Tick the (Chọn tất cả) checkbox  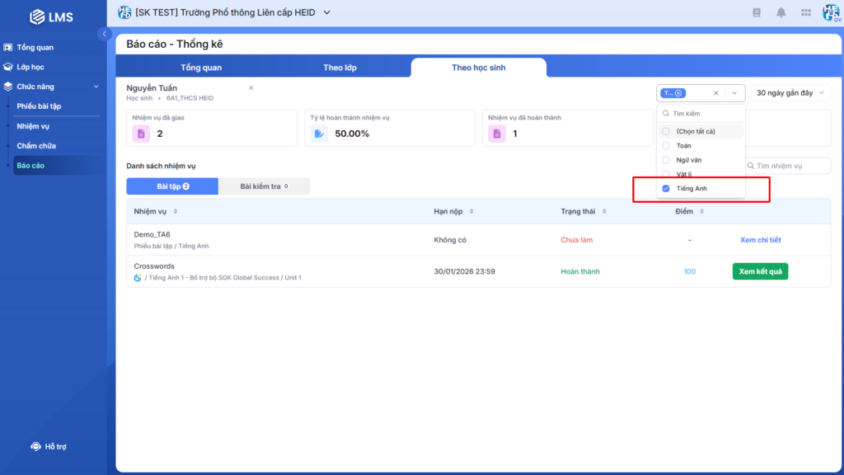(666, 131)
